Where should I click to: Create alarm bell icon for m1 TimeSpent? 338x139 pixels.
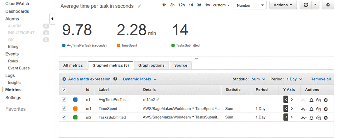[x=311, y=109]
